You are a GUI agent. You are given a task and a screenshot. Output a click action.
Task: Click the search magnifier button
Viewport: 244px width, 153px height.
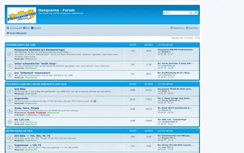(x=191, y=13)
